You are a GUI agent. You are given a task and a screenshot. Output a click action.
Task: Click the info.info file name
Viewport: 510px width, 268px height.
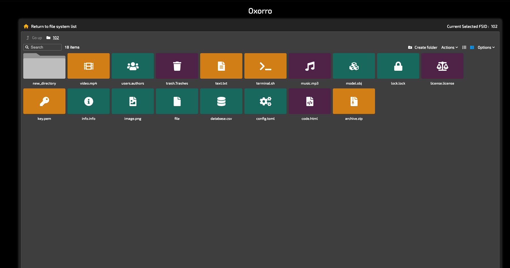(x=88, y=119)
